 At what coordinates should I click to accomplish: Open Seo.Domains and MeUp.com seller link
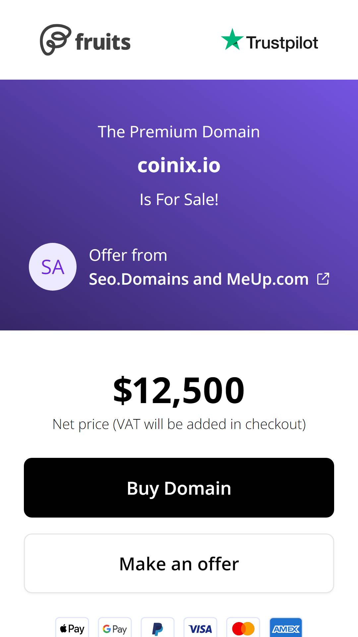click(199, 279)
